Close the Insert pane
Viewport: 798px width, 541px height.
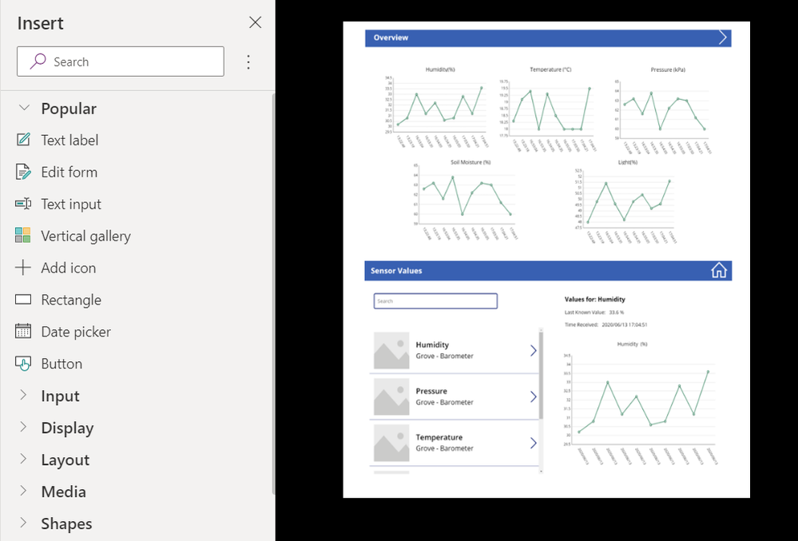[x=255, y=22]
